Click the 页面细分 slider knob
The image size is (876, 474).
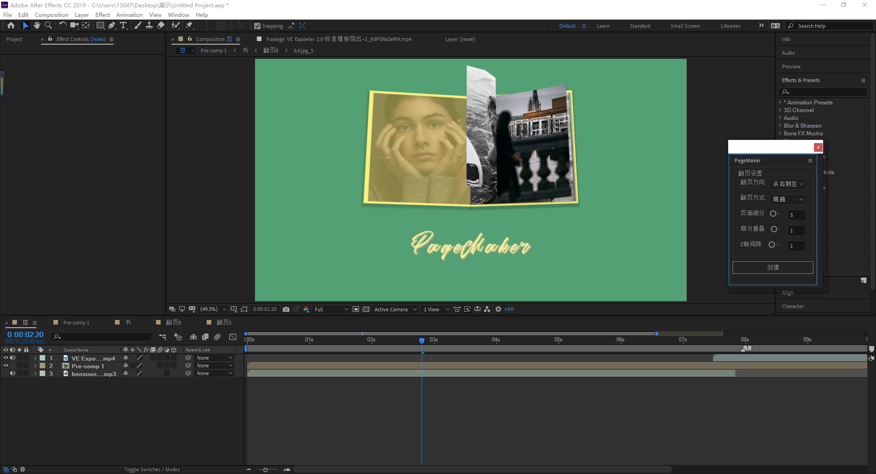(x=773, y=213)
